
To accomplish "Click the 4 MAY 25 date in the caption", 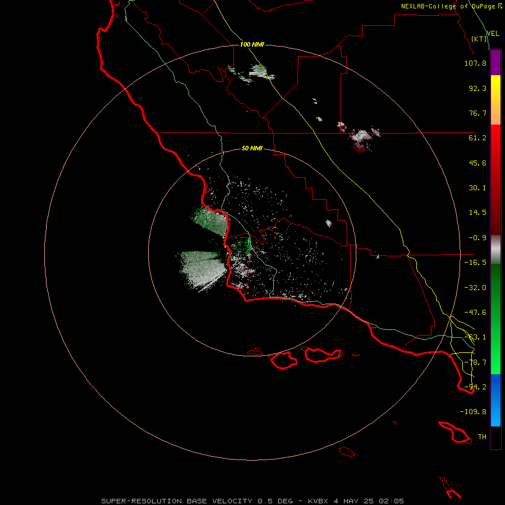I will point(354,501).
